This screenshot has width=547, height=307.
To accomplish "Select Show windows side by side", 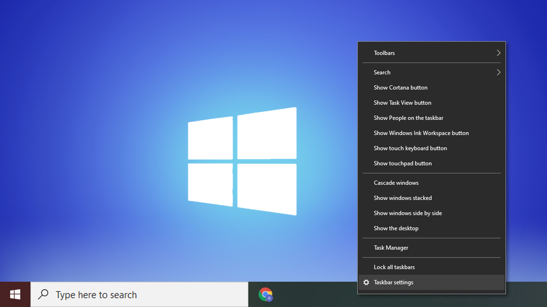I will (x=408, y=213).
